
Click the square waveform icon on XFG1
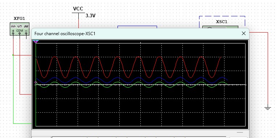(x=26, y=26)
